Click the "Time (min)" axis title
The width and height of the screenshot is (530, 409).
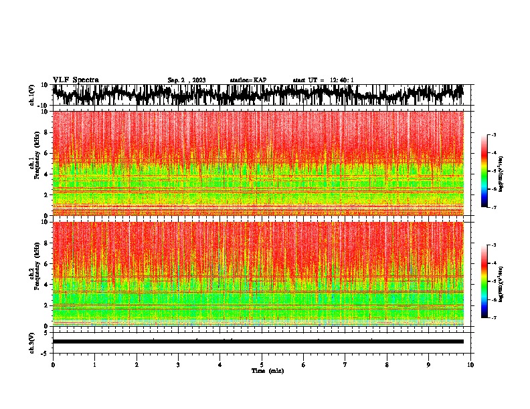tap(268, 371)
